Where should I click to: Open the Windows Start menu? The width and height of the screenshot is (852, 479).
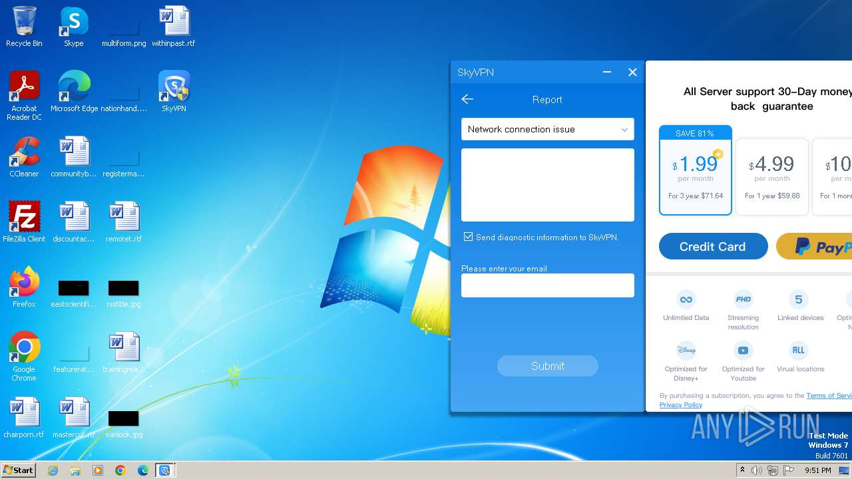(x=19, y=470)
